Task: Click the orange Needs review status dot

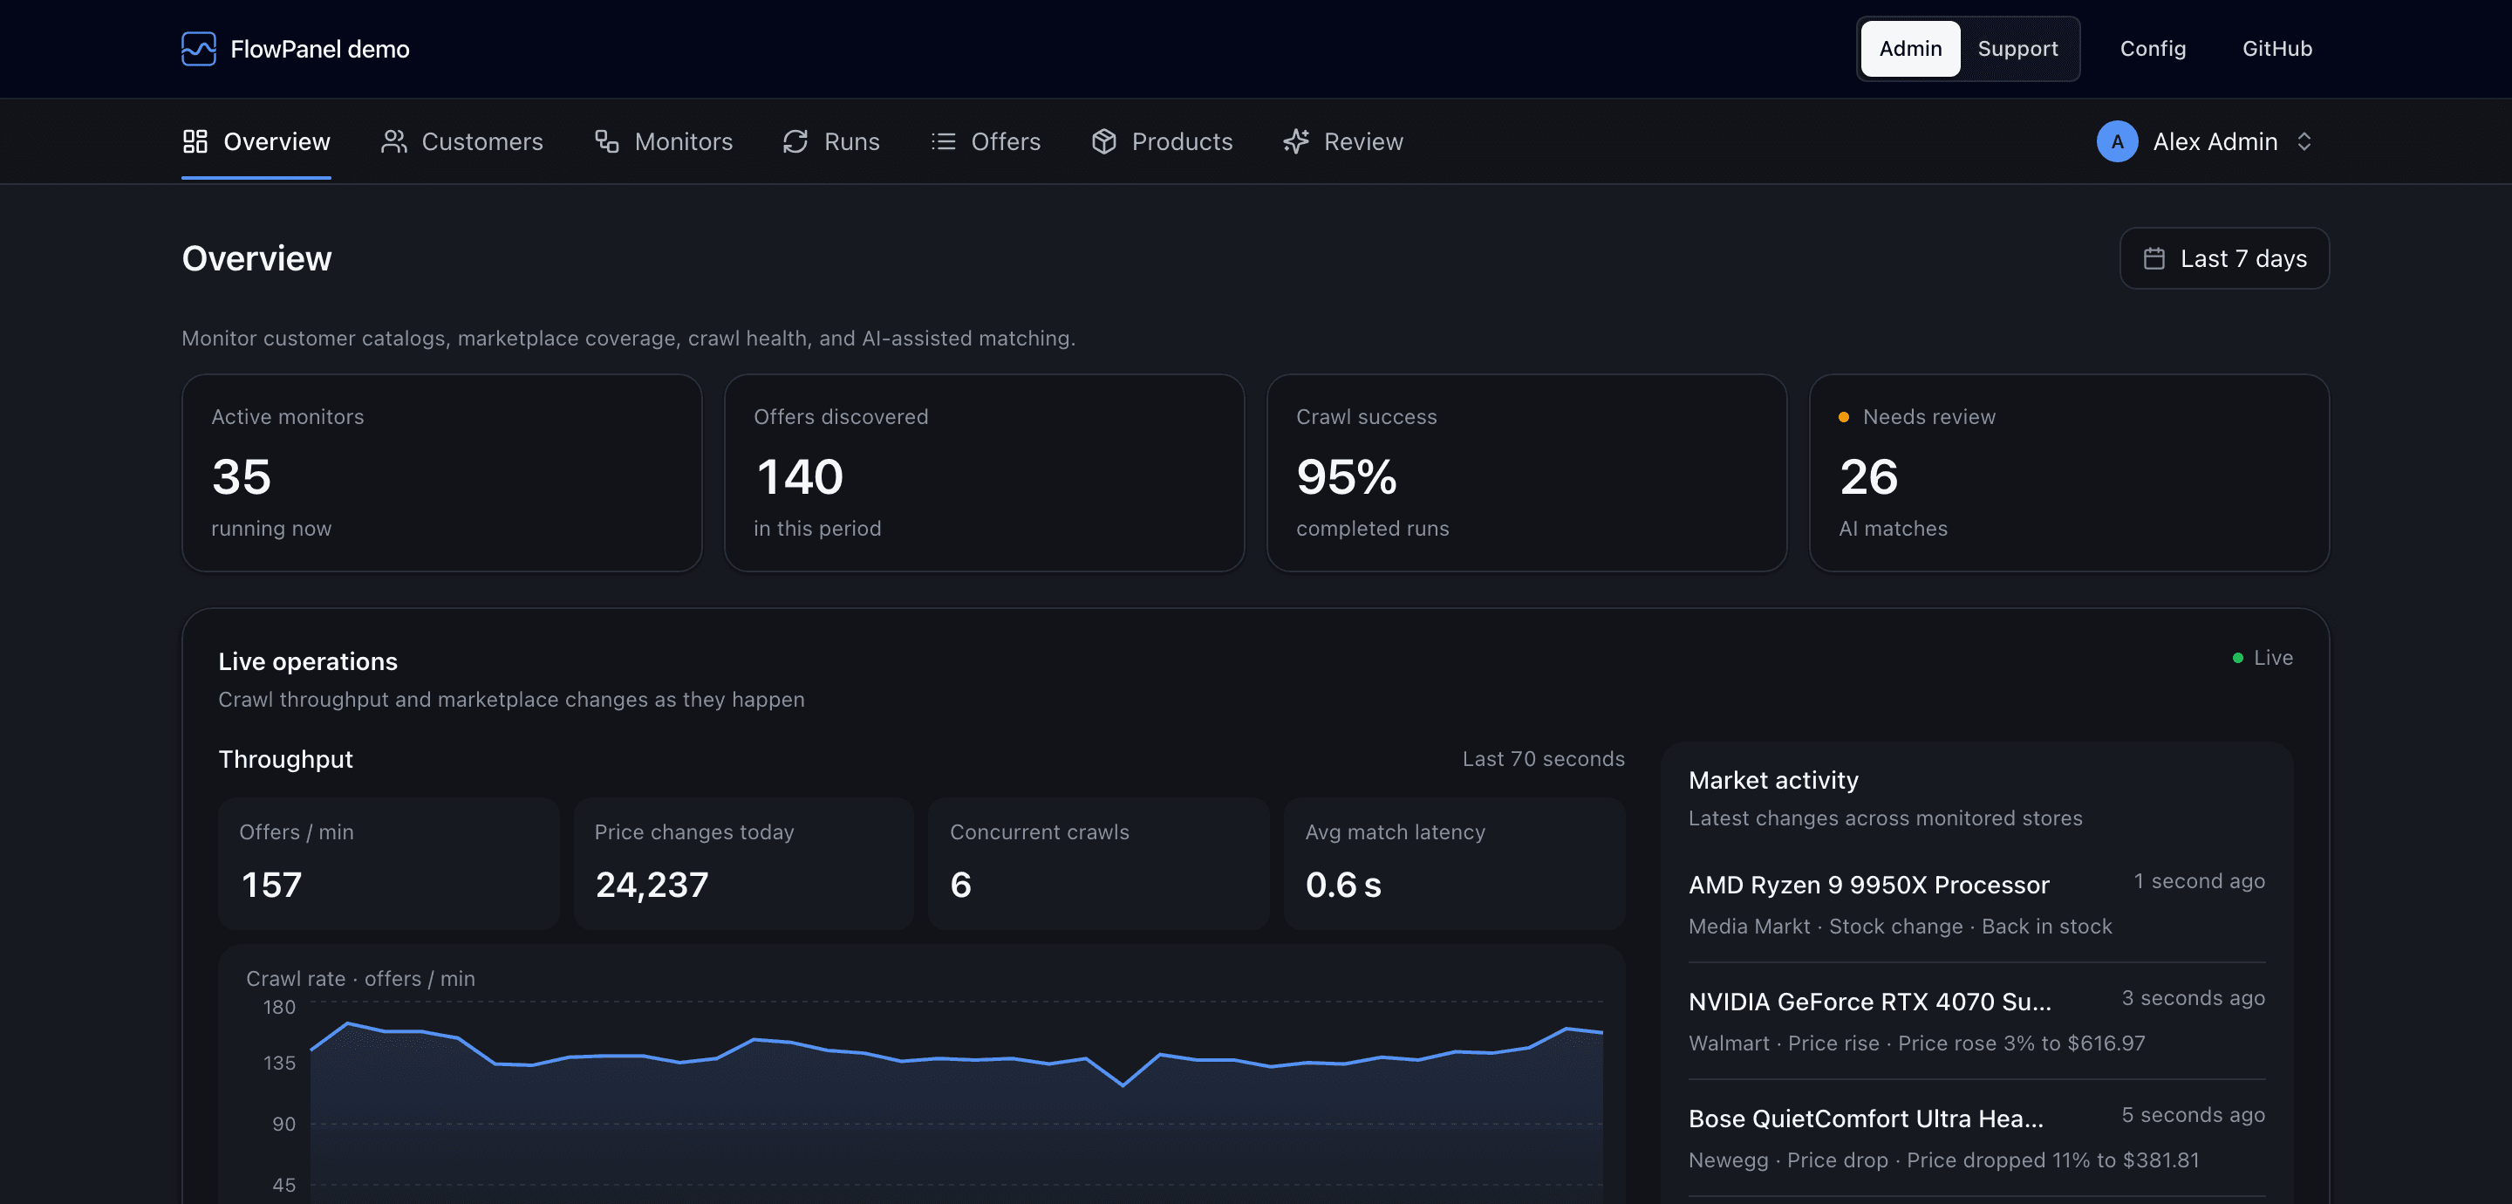Action: tap(1843, 417)
